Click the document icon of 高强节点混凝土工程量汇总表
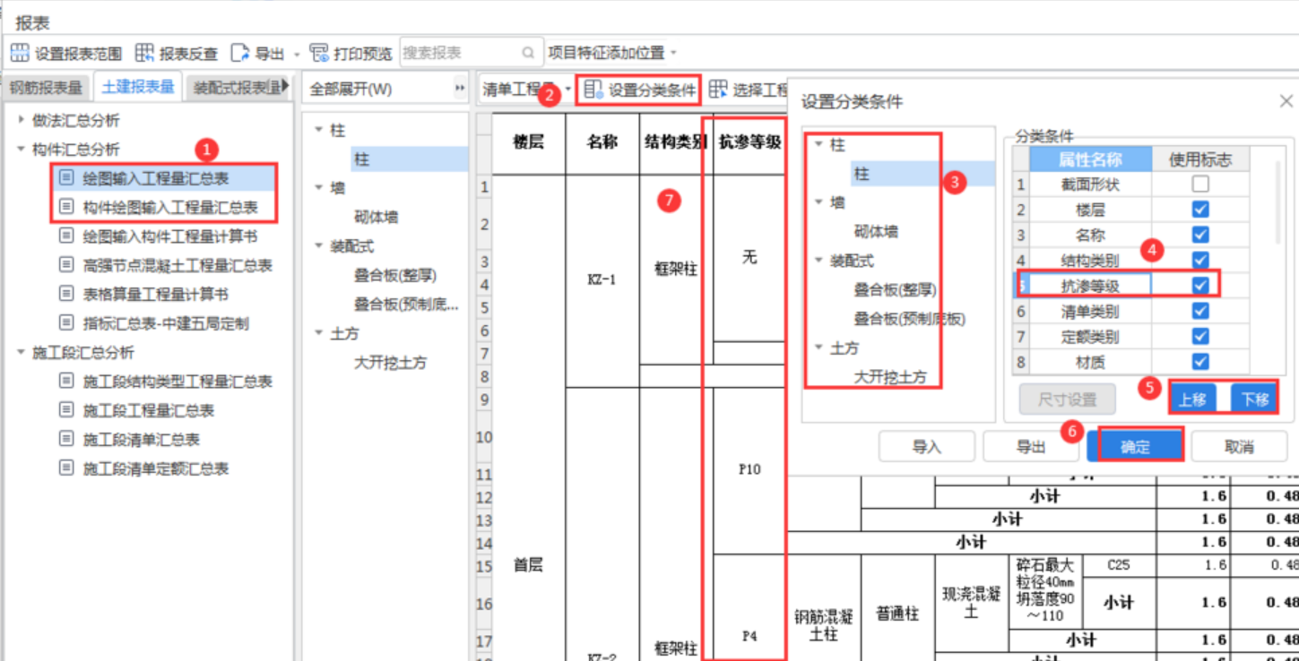 [x=66, y=265]
